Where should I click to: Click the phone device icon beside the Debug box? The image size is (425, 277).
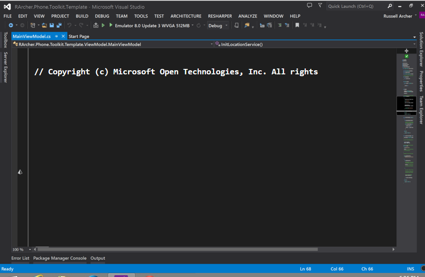236,25
